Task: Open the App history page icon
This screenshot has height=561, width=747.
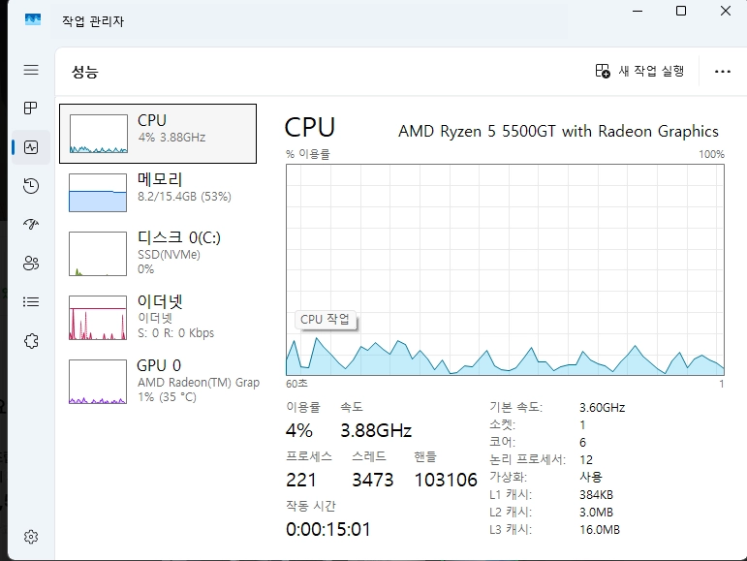Action: pyautogui.click(x=31, y=186)
